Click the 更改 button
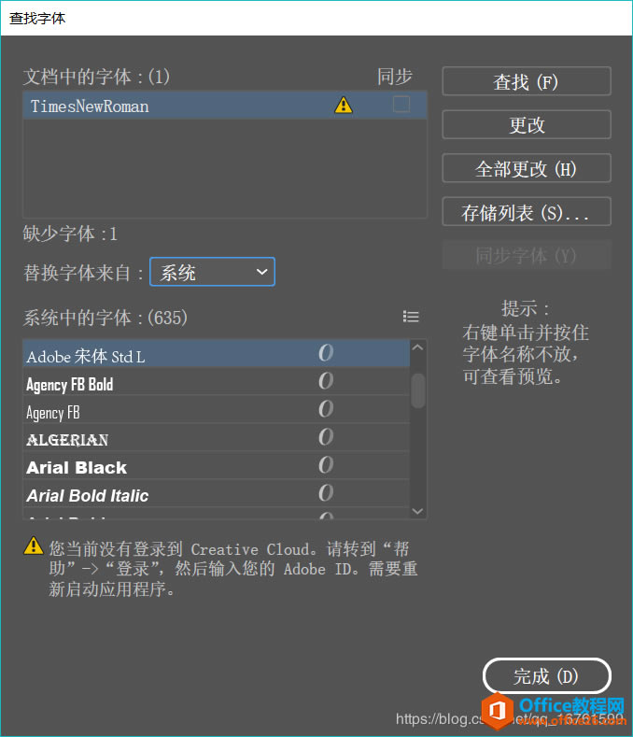The height and width of the screenshot is (737, 633). click(527, 125)
